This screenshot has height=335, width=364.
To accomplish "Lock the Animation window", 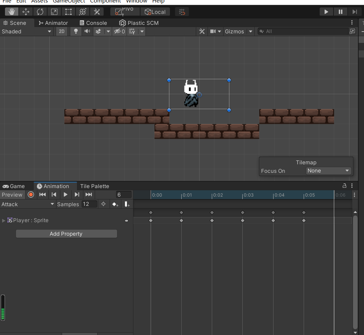I will click(x=344, y=186).
